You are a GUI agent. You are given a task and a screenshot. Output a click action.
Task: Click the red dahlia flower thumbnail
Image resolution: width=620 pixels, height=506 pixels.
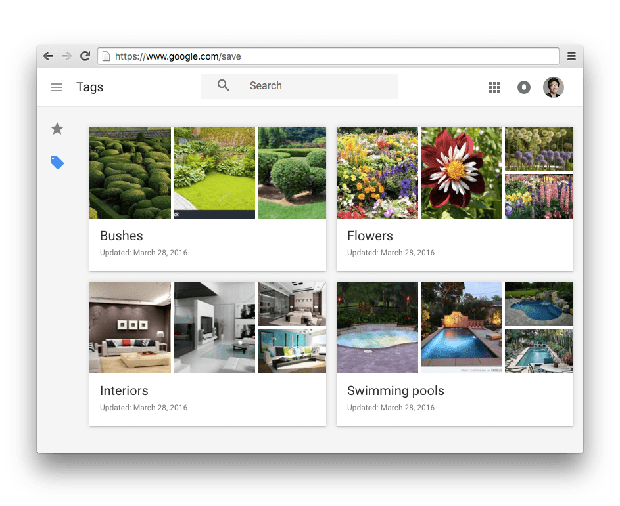point(461,173)
